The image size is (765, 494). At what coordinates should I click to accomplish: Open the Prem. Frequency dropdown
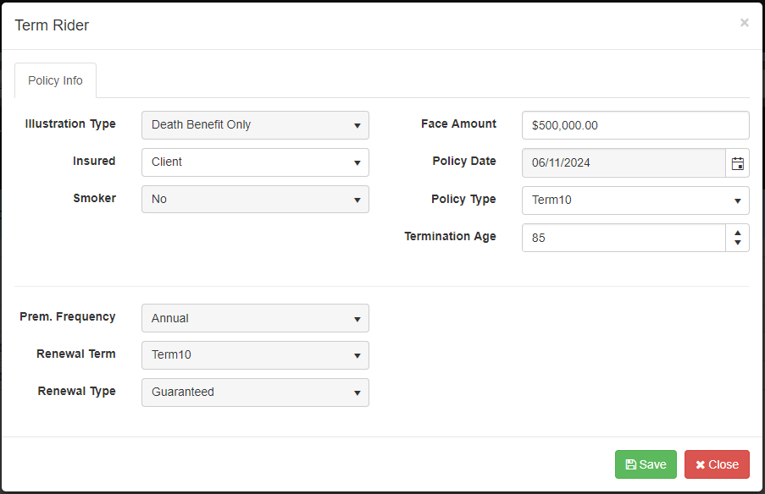click(255, 318)
